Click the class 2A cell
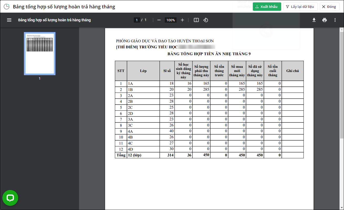The image size is (344, 210). click(x=143, y=95)
